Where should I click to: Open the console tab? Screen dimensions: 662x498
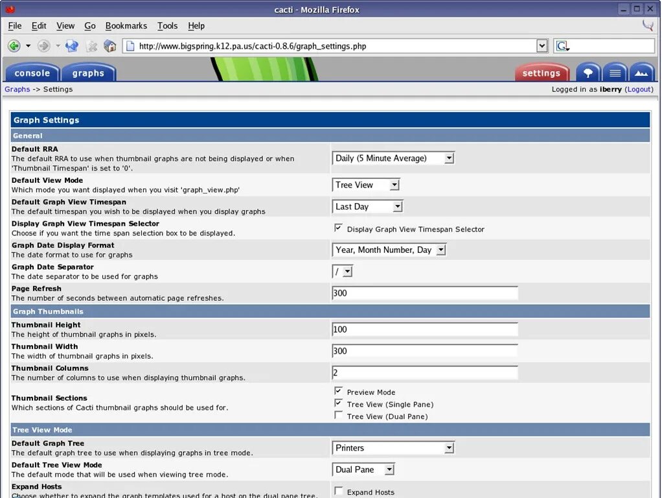(x=32, y=73)
